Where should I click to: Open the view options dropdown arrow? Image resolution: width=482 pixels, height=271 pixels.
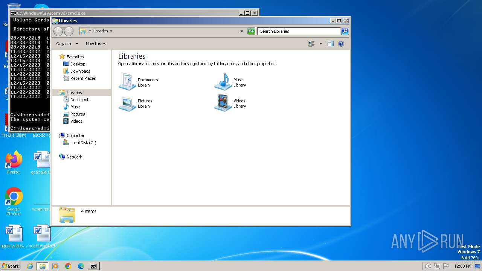pos(320,44)
